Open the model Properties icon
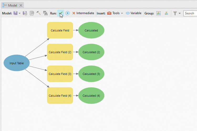The image size is (197, 131). click(32, 13)
